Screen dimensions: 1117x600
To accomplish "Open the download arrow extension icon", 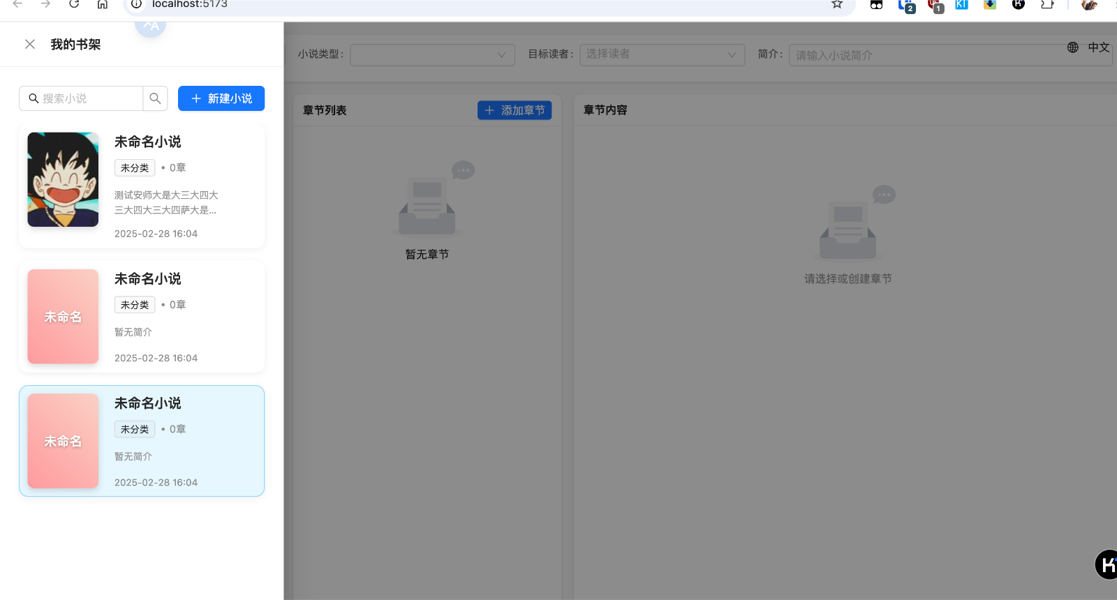I will click(990, 4).
